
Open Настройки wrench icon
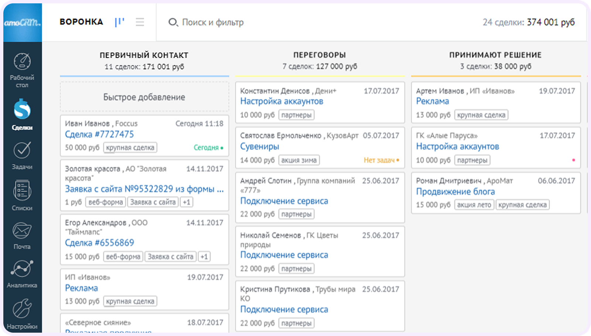tap(22, 308)
